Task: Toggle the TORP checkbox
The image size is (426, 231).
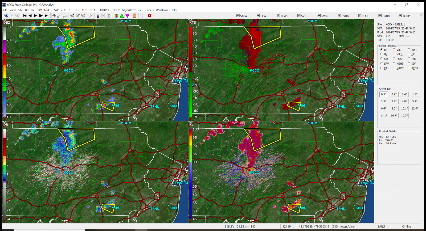Action: (x=400, y=16)
